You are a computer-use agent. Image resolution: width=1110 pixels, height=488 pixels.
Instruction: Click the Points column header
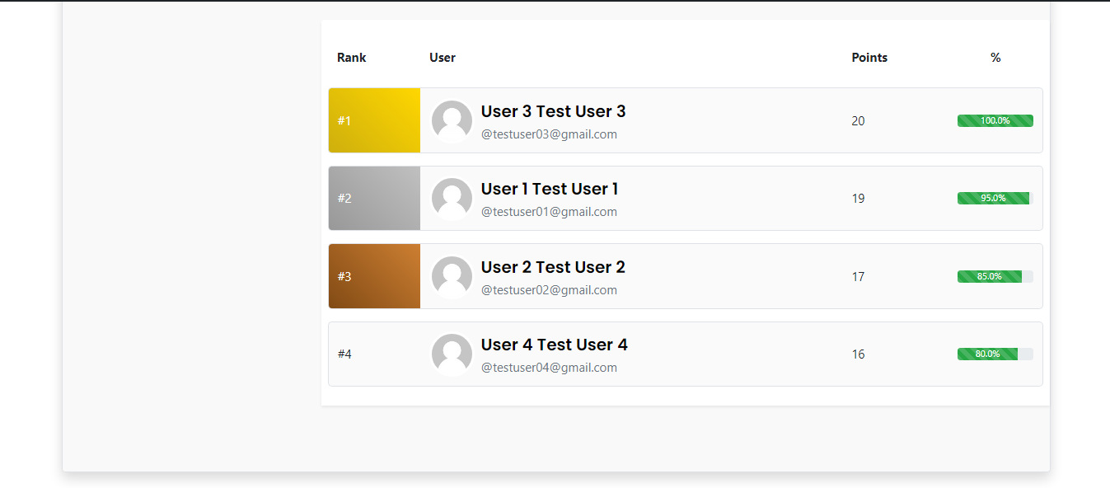(869, 58)
